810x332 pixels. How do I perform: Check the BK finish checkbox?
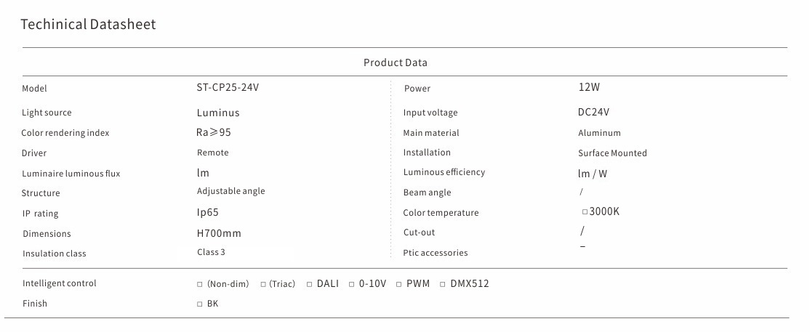tap(200, 304)
